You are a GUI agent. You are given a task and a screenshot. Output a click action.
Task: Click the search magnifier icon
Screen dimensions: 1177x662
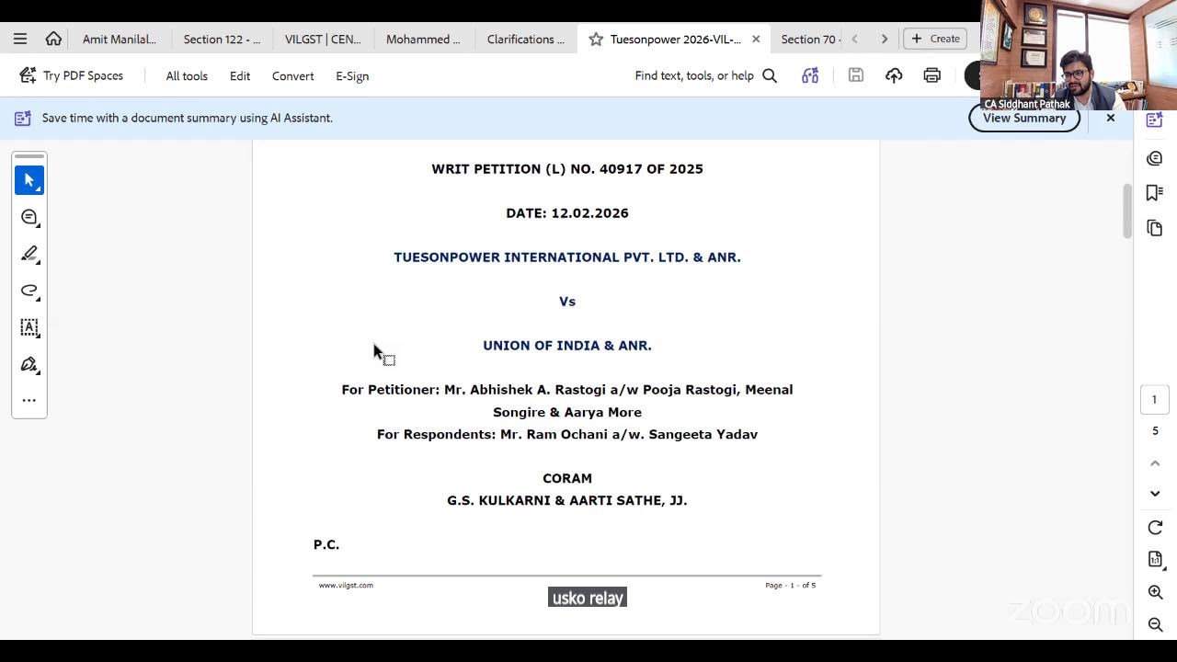point(770,75)
